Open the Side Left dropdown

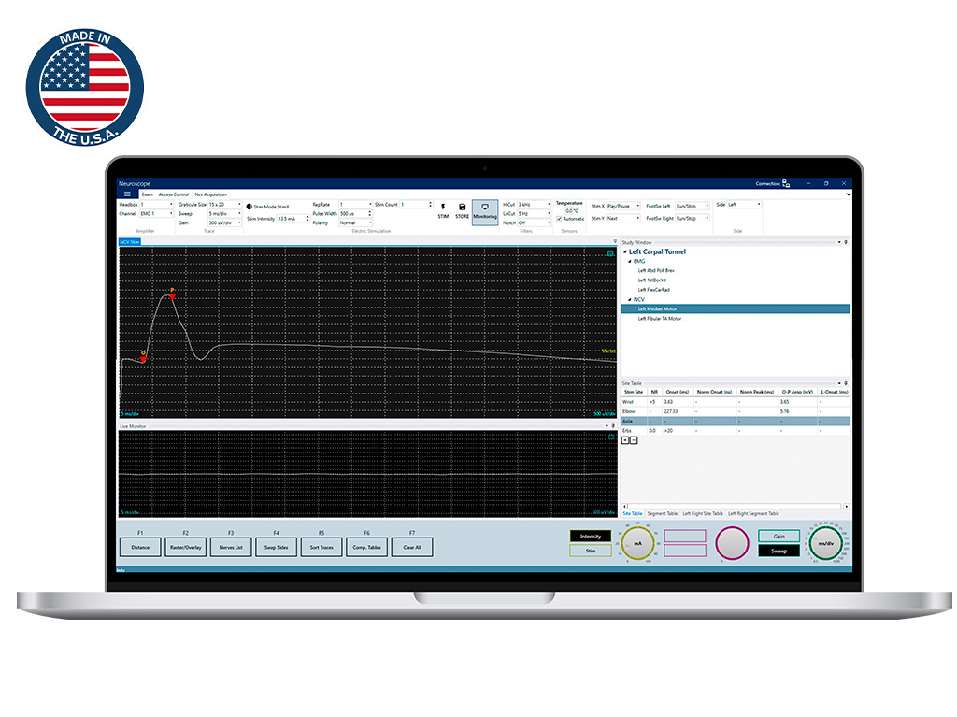(x=744, y=205)
